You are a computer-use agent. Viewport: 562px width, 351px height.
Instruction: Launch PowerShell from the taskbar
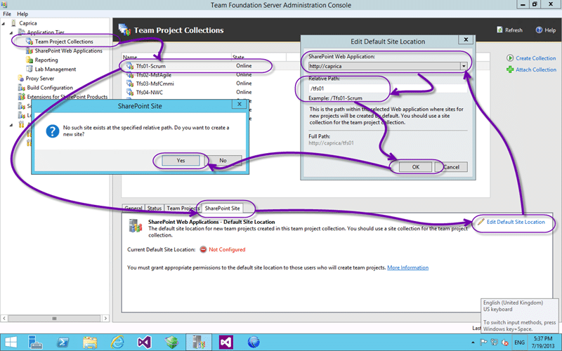(63, 343)
